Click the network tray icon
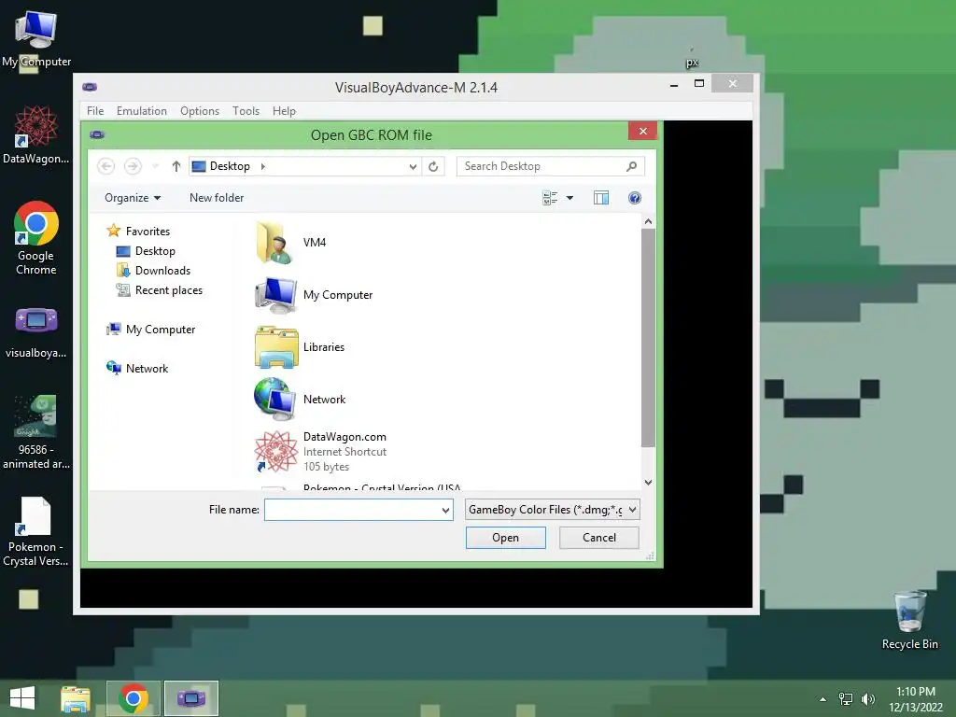This screenshot has height=717, width=956. (x=846, y=698)
